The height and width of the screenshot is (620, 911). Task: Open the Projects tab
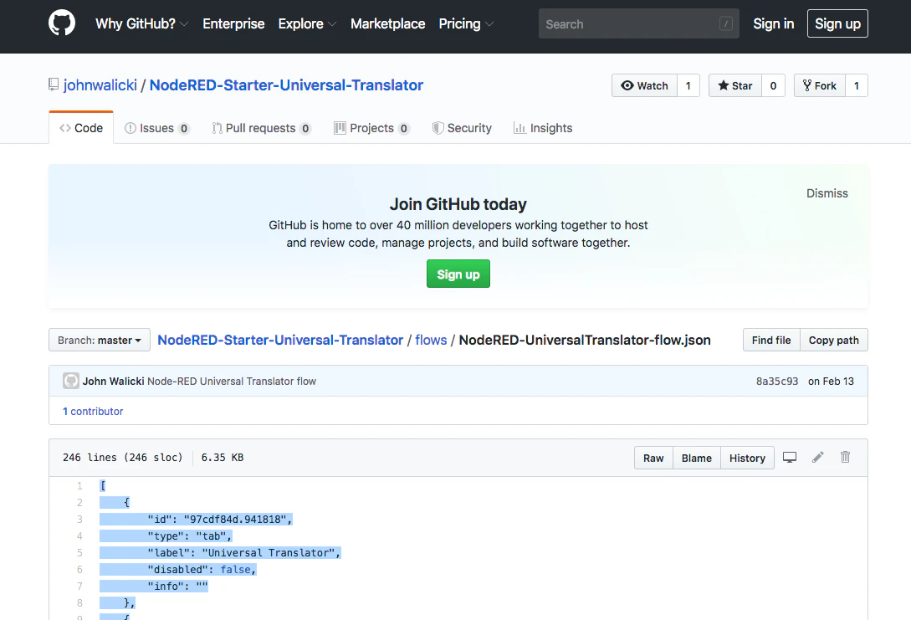coord(371,128)
